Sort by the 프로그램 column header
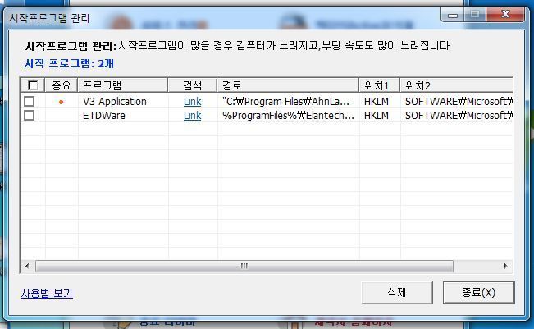This screenshot has width=534, height=329. (x=122, y=85)
